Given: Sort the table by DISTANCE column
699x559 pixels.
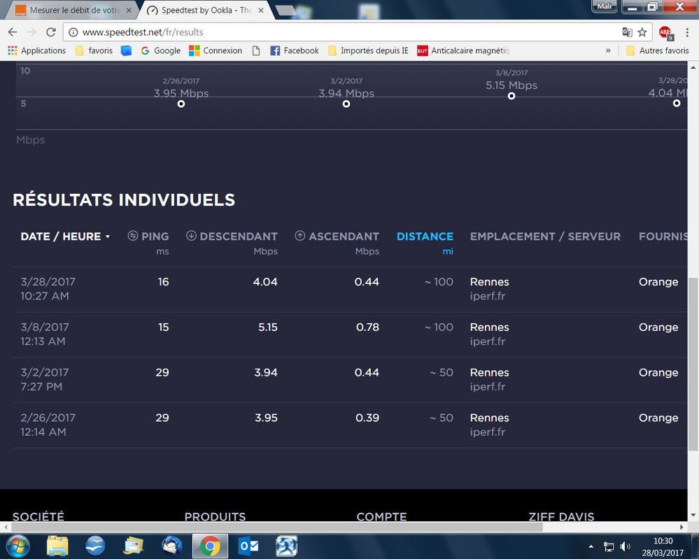Looking at the screenshot, I should coord(425,236).
